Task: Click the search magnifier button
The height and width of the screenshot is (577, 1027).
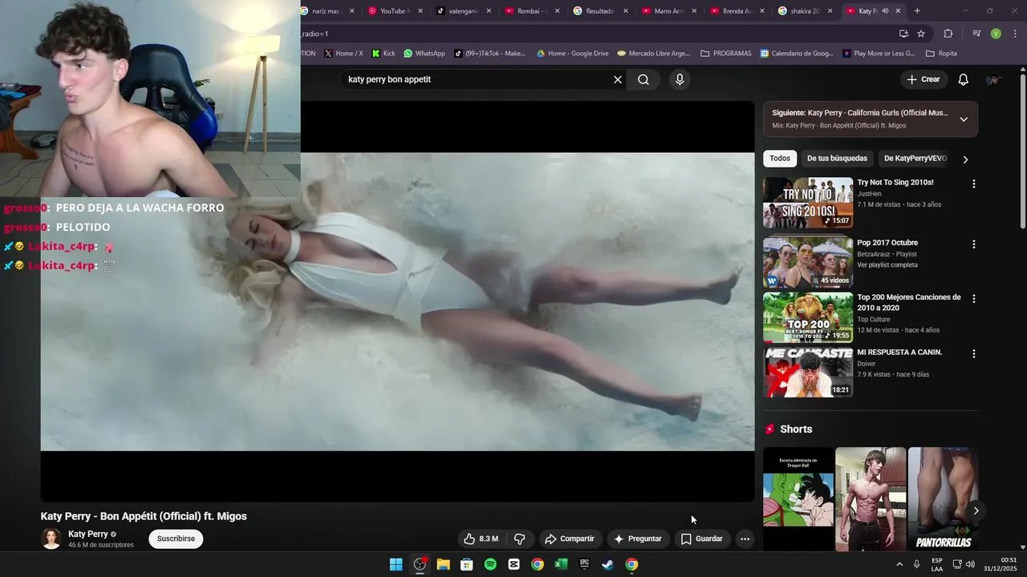Action: (x=643, y=79)
